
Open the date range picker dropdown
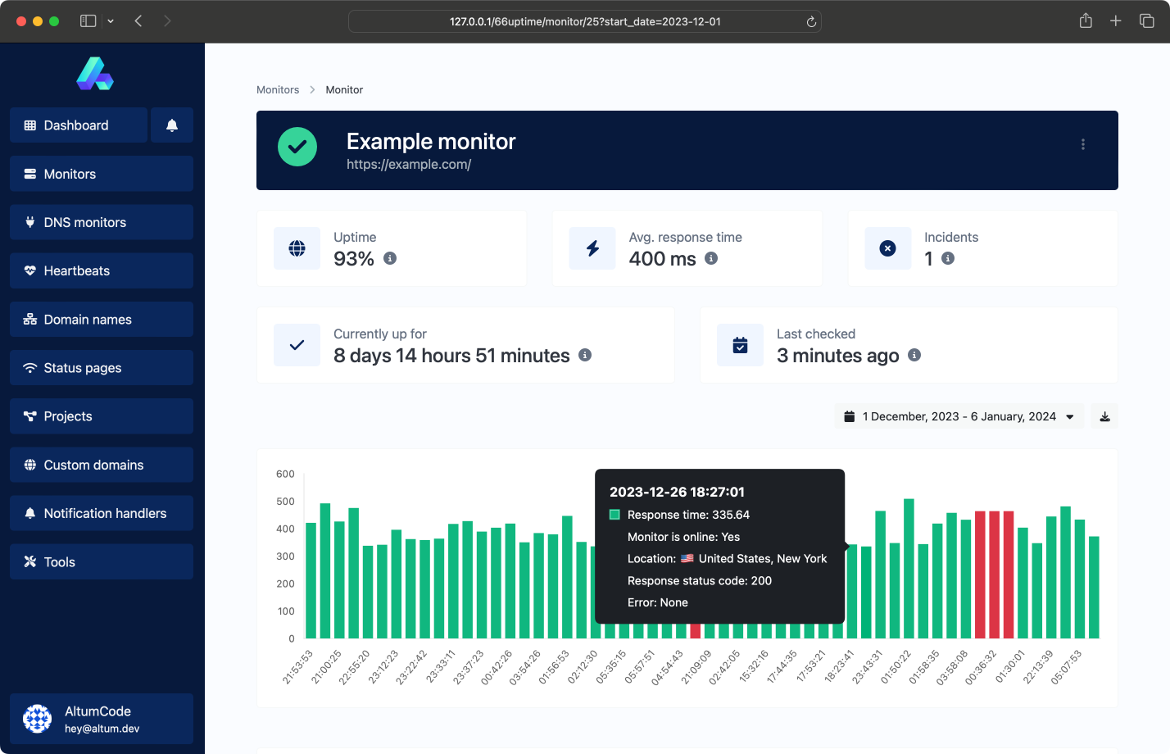coord(959,416)
